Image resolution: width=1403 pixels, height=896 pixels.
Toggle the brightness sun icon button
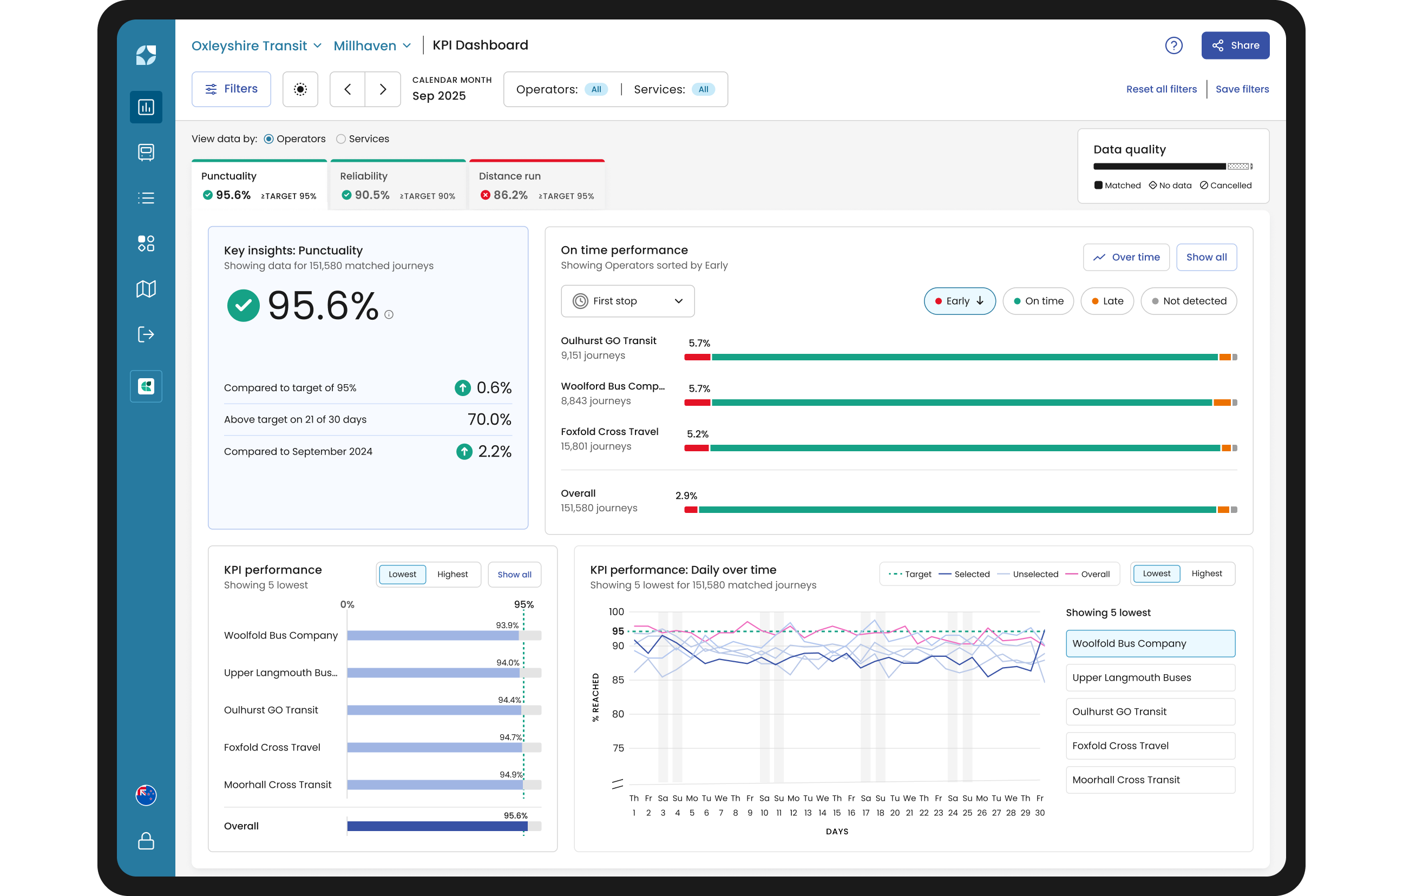(300, 89)
